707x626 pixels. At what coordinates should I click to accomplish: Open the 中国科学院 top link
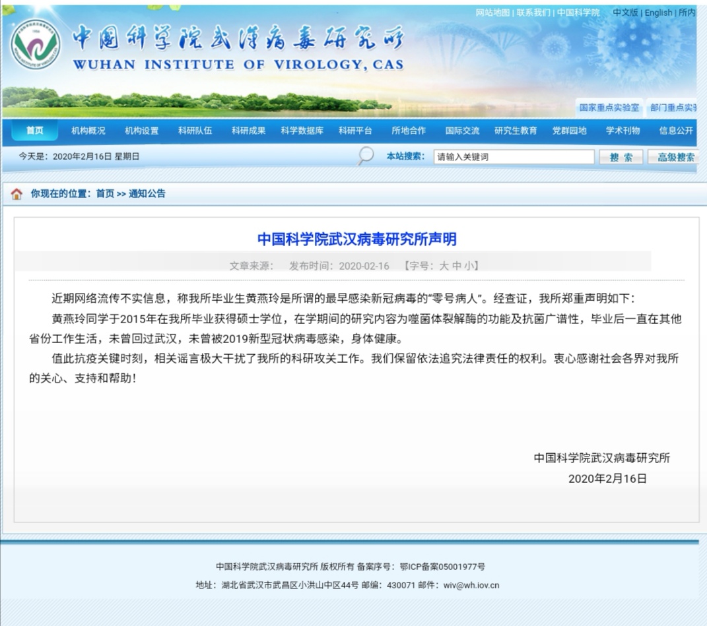(578, 13)
